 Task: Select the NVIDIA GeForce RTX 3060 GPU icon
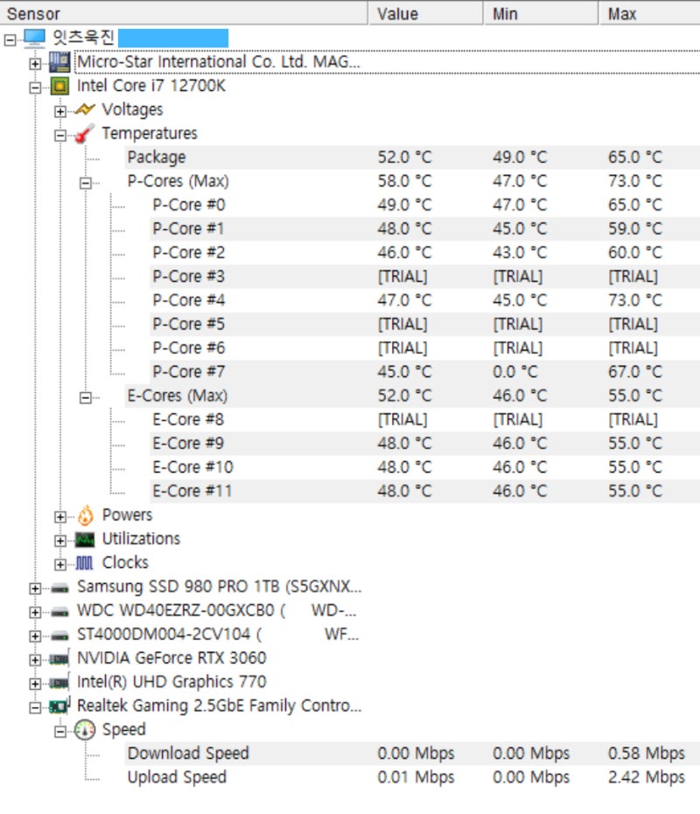59,658
